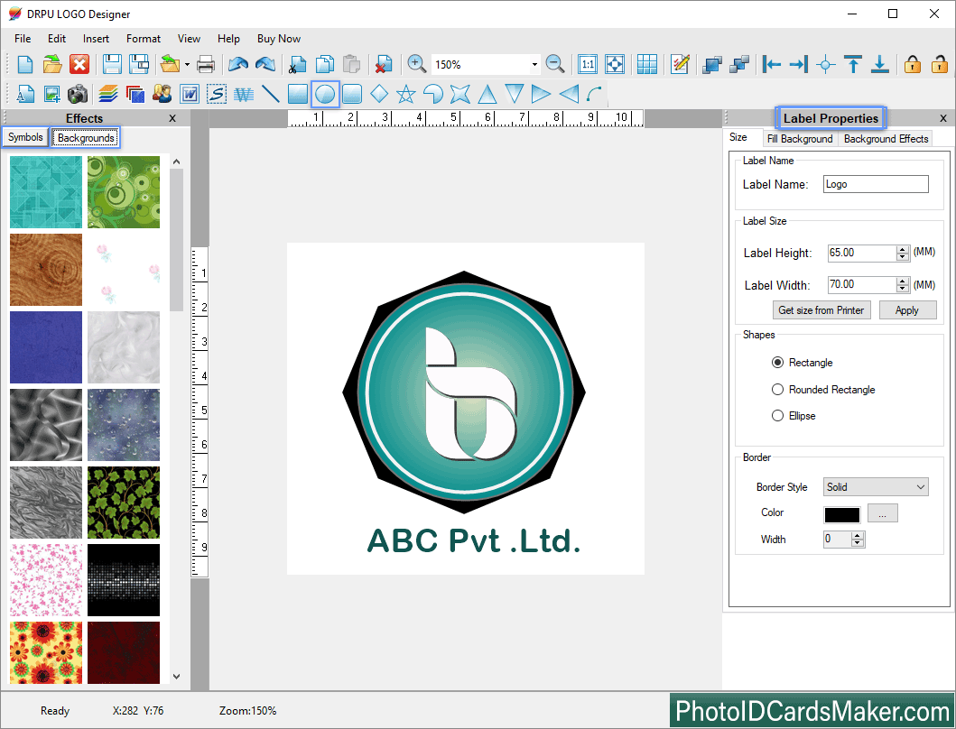
Task: Click the Print icon in the toolbar
Action: [x=206, y=64]
